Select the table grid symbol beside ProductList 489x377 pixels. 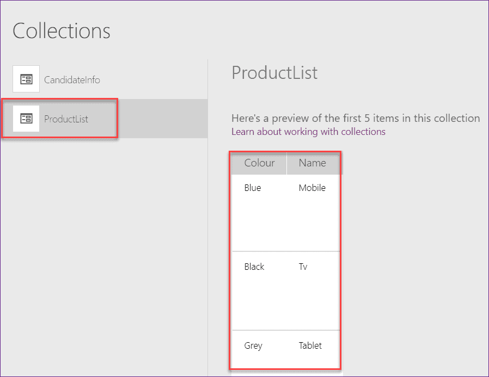26,118
